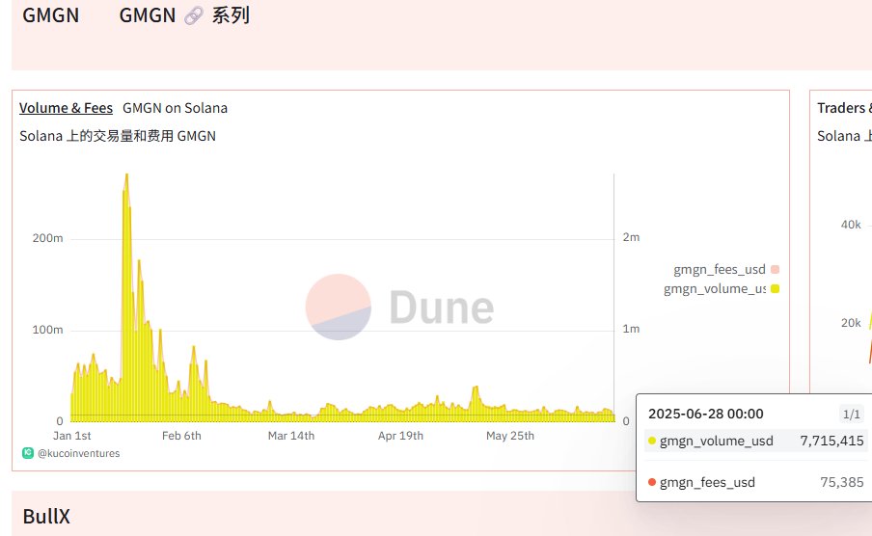The width and height of the screenshot is (872, 536).
Task: Click the GMGN 系列 heading text
Action: 184,15
